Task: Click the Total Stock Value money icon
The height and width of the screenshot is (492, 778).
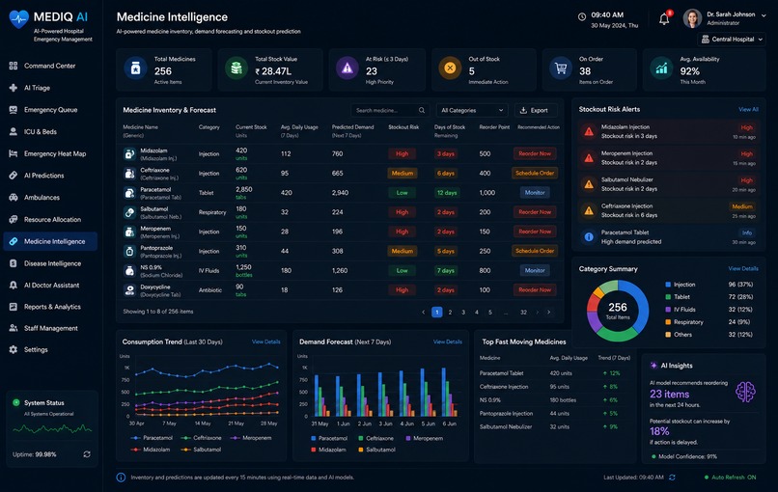Action: [236, 68]
